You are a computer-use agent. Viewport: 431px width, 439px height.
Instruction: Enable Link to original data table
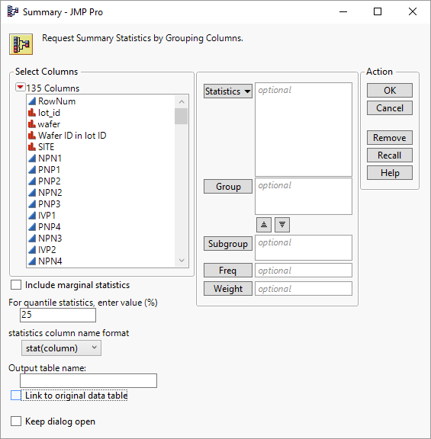tap(16, 396)
